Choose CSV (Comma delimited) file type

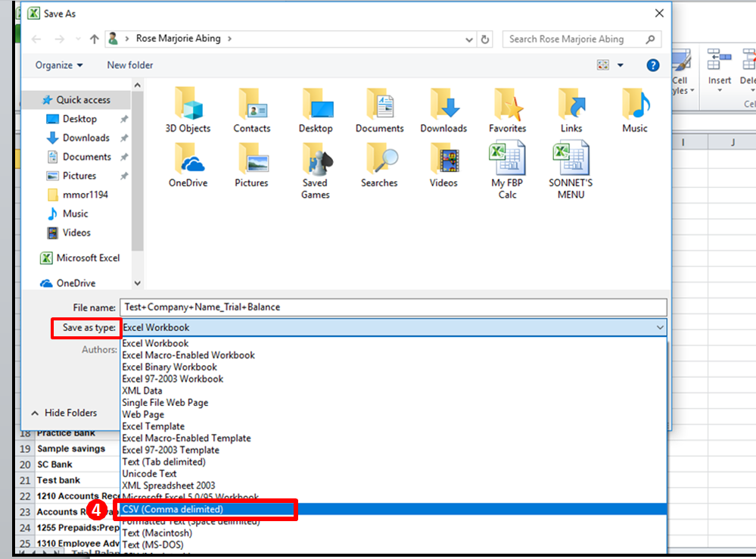pyautogui.click(x=394, y=509)
